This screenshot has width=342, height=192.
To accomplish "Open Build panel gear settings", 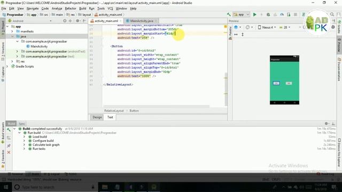I will coord(327,124).
